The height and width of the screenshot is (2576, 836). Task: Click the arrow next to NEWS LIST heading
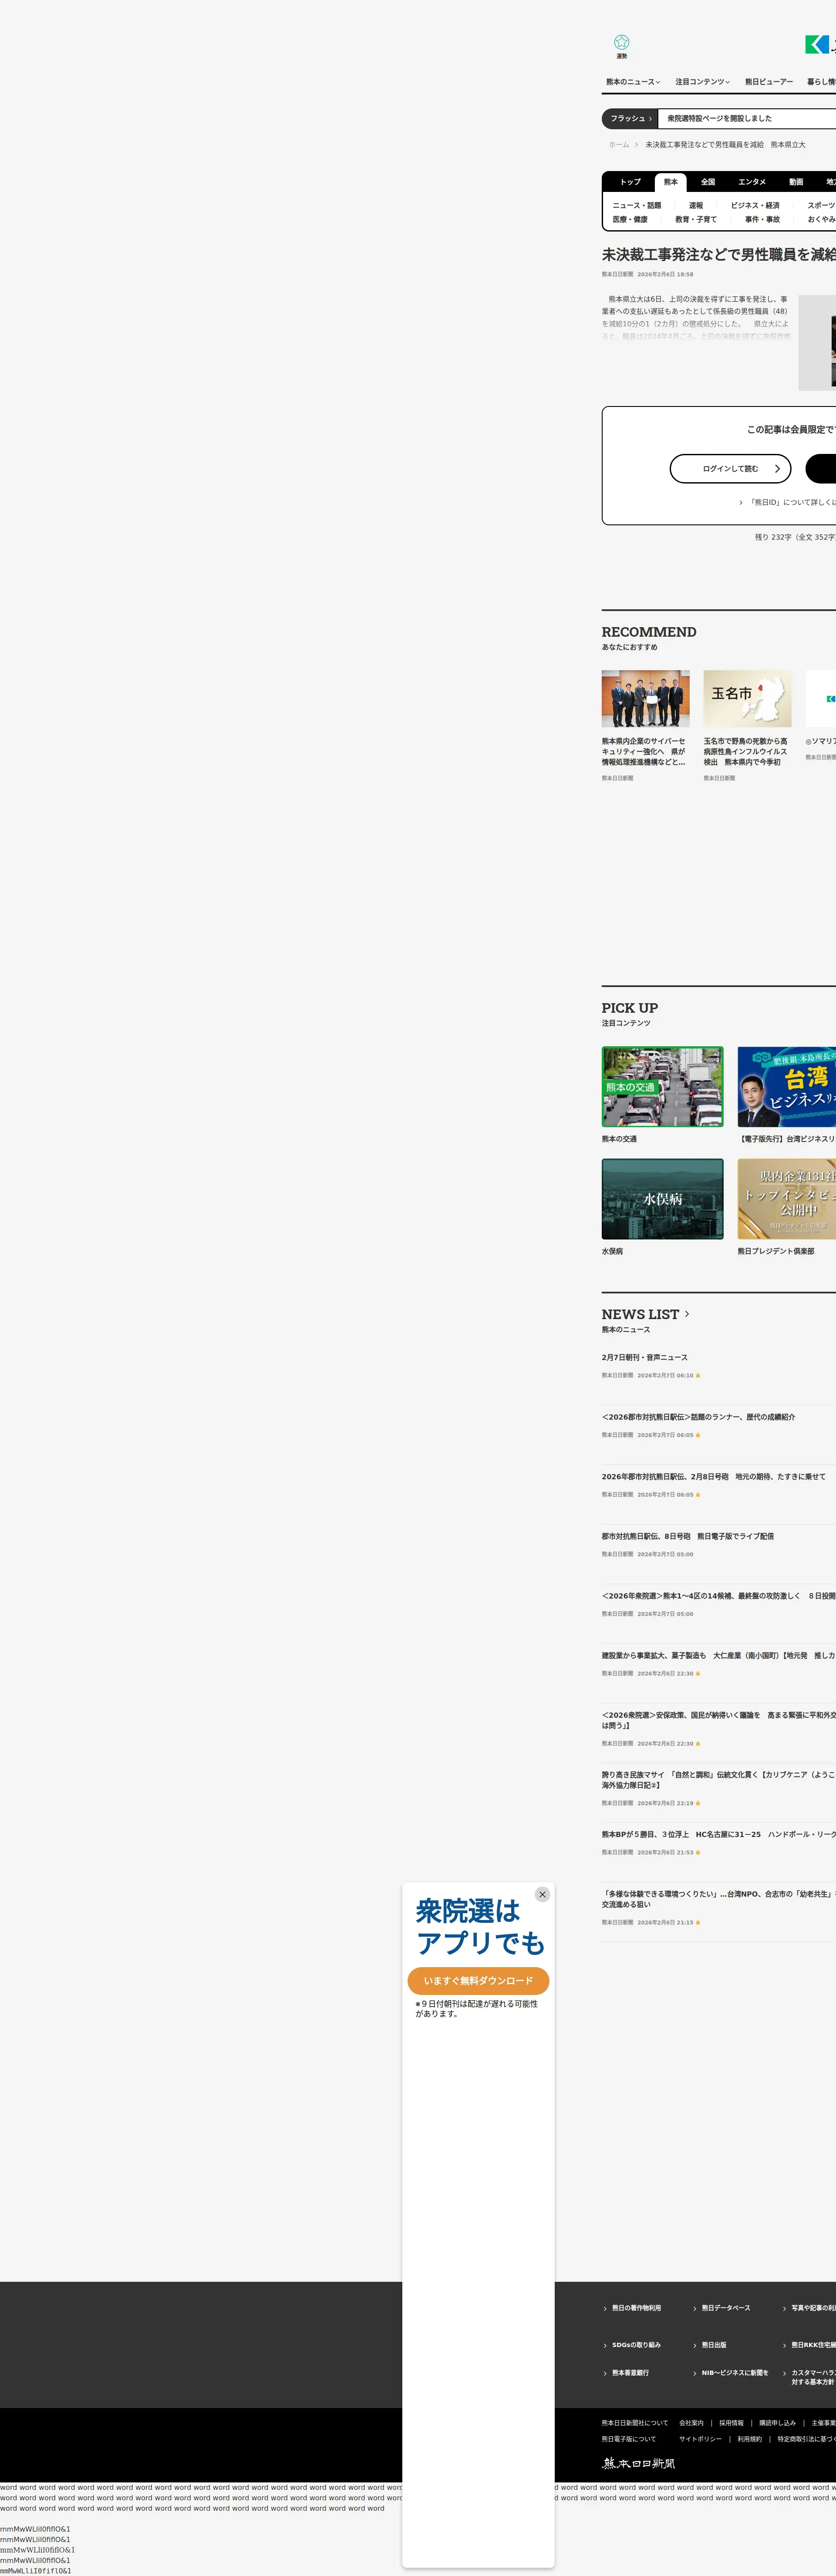tap(686, 1314)
